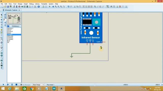The image size is (163, 91).
Task: Select the Component Mode tool
Action: point(2,17)
